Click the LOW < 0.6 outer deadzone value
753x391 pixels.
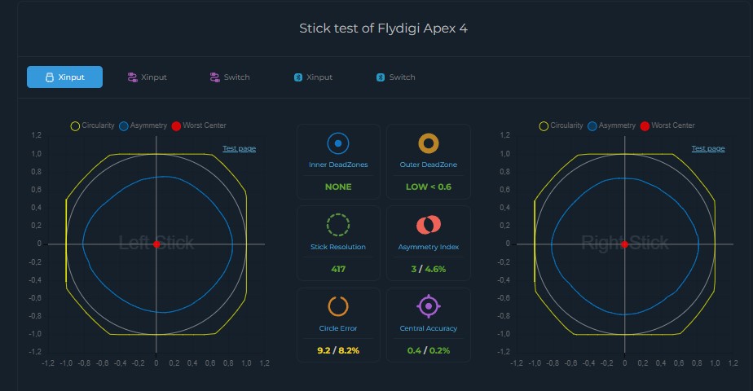click(x=429, y=187)
